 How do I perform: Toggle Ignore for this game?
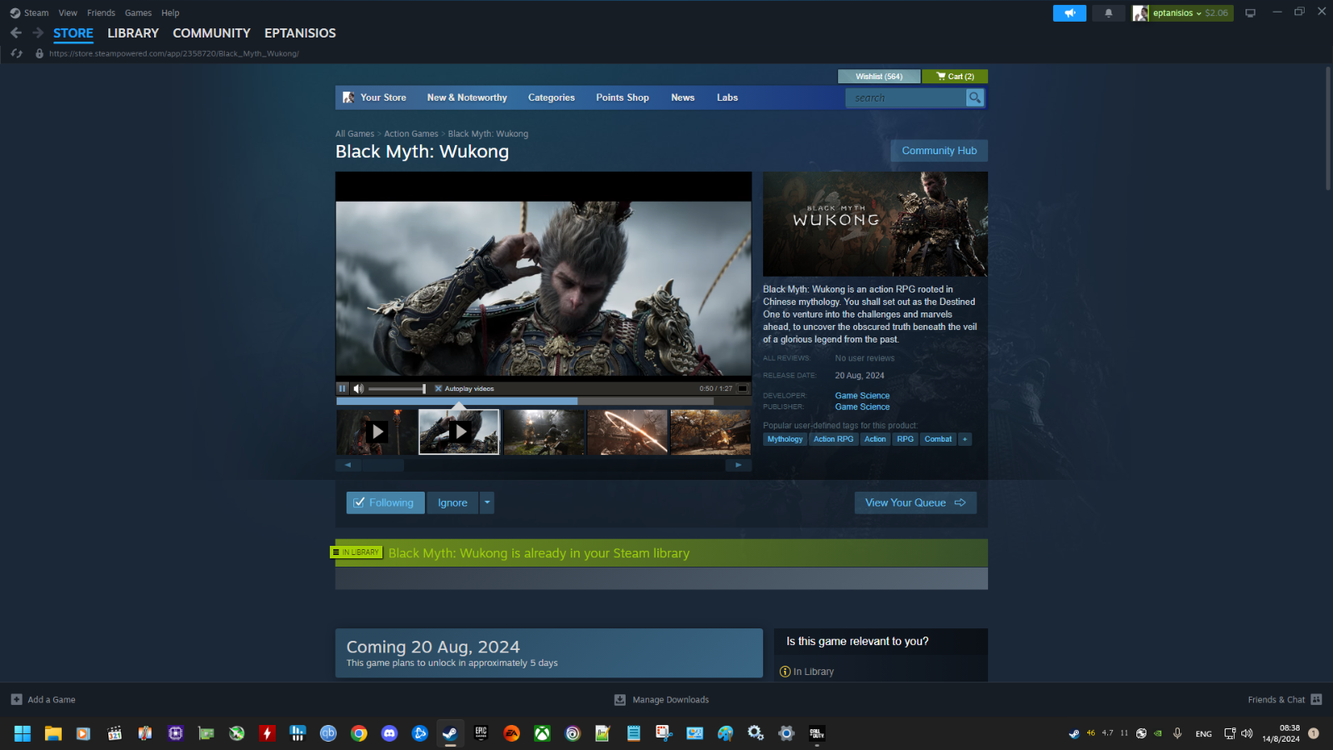pos(452,502)
